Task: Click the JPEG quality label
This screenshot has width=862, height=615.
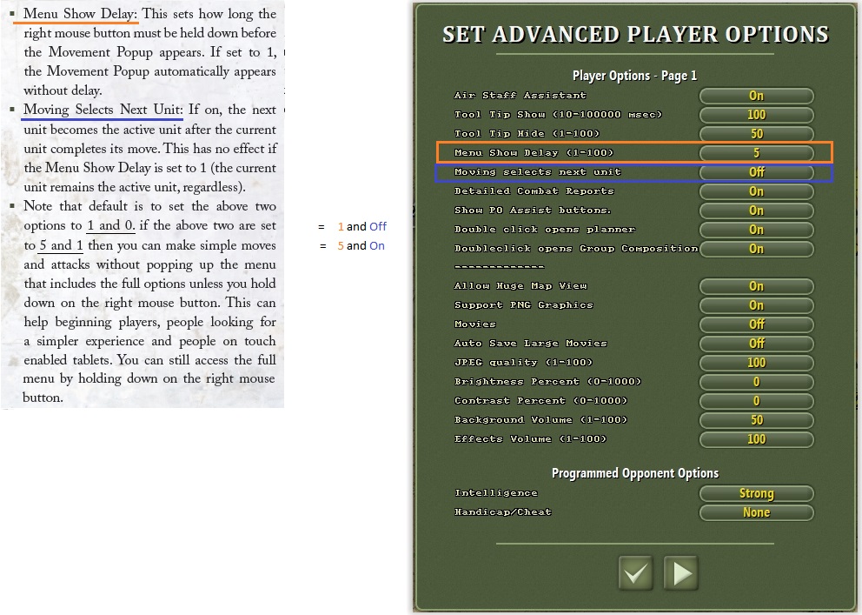Action: pyautogui.click(x=523, y=363)
